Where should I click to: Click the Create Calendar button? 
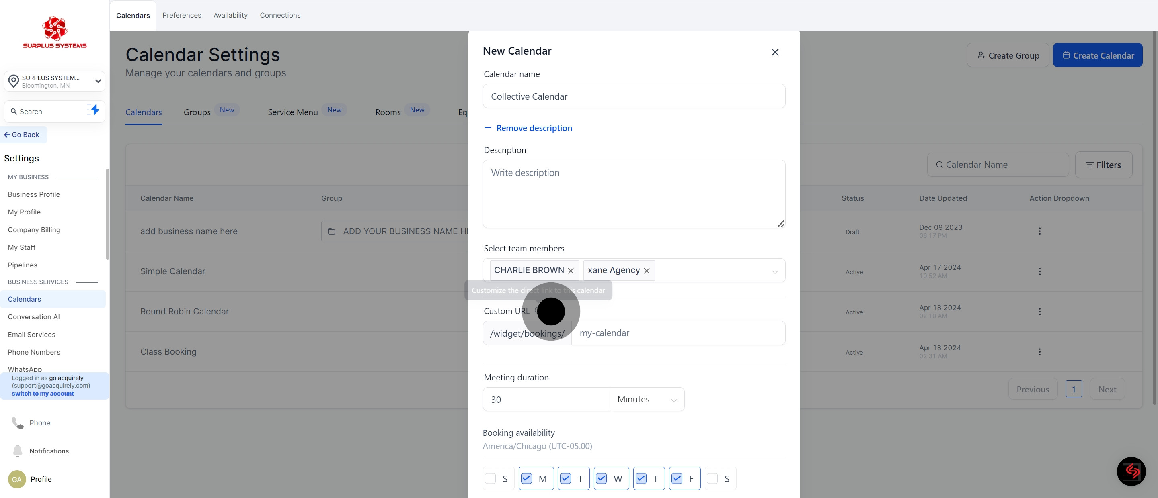click(1097, 55)
